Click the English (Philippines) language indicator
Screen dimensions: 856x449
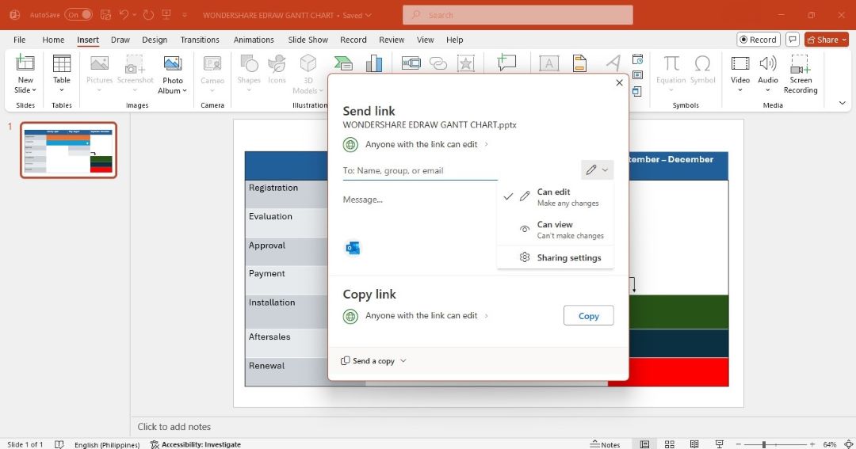107,444
